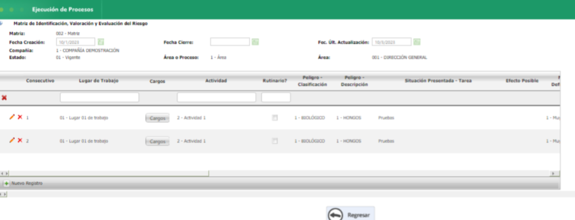This screenshot has height=220, width=575.
Task: Delete row 1 with red X
Action: coord(20,117)
